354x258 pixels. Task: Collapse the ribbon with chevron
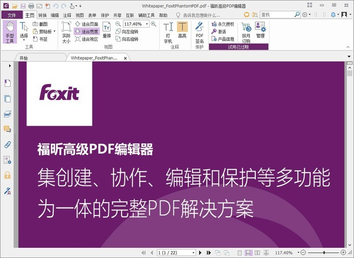click(x=348, y=47)
